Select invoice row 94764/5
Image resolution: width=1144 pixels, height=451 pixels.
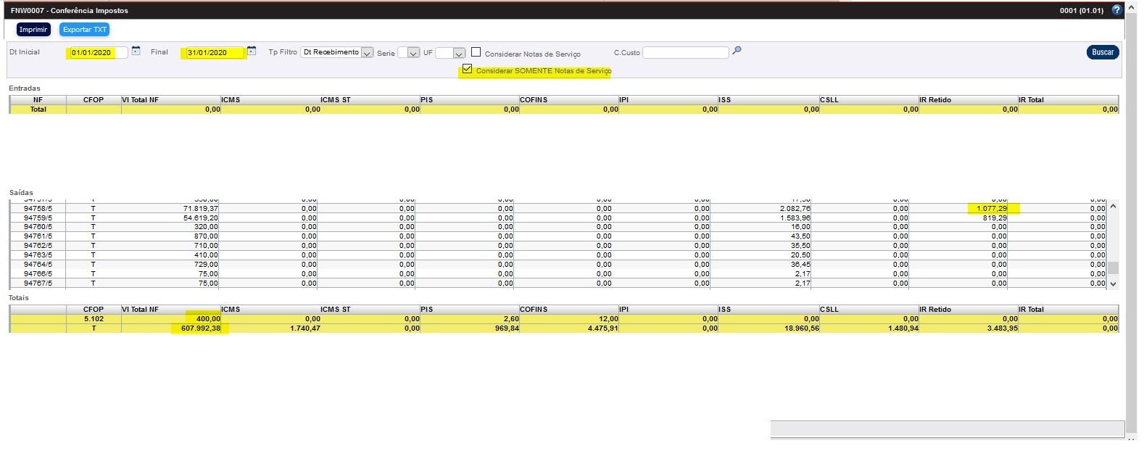click(x=38, y=265)
